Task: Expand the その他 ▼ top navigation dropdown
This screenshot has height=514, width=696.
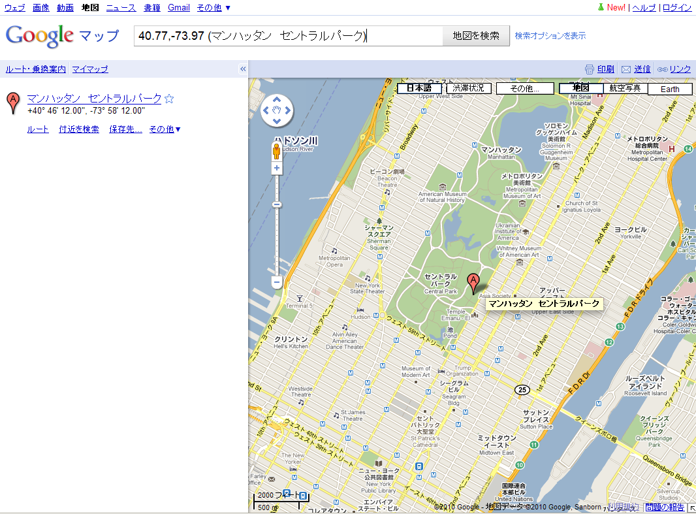Action: [214, 8]
